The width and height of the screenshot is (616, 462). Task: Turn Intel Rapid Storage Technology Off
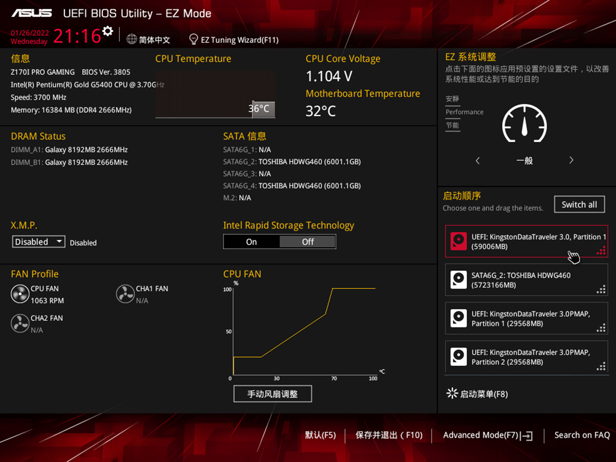(308, 242)
